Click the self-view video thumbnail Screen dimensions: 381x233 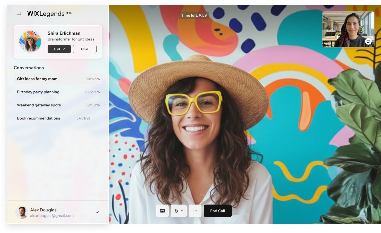click(348, 29)
